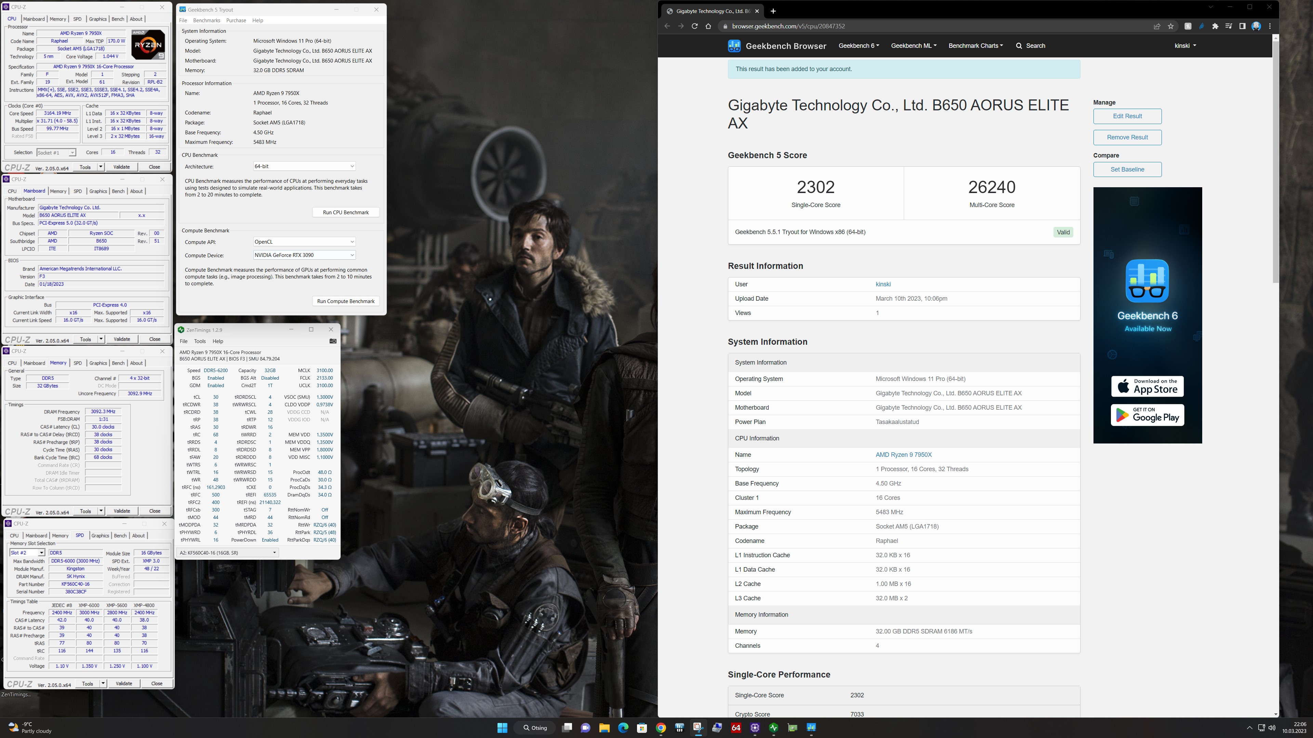Open Geekbench from the taskbar icon

pos(811,728)
